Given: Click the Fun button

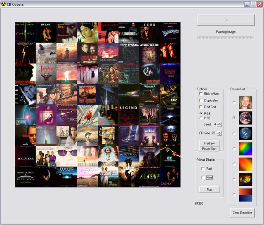Looking at the screenshot, I should click(209, 190).
